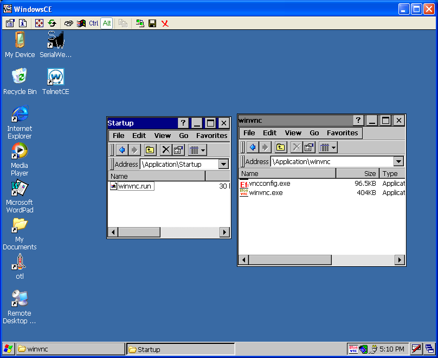Click the copy icon in the top toolbar

point(123,23)
